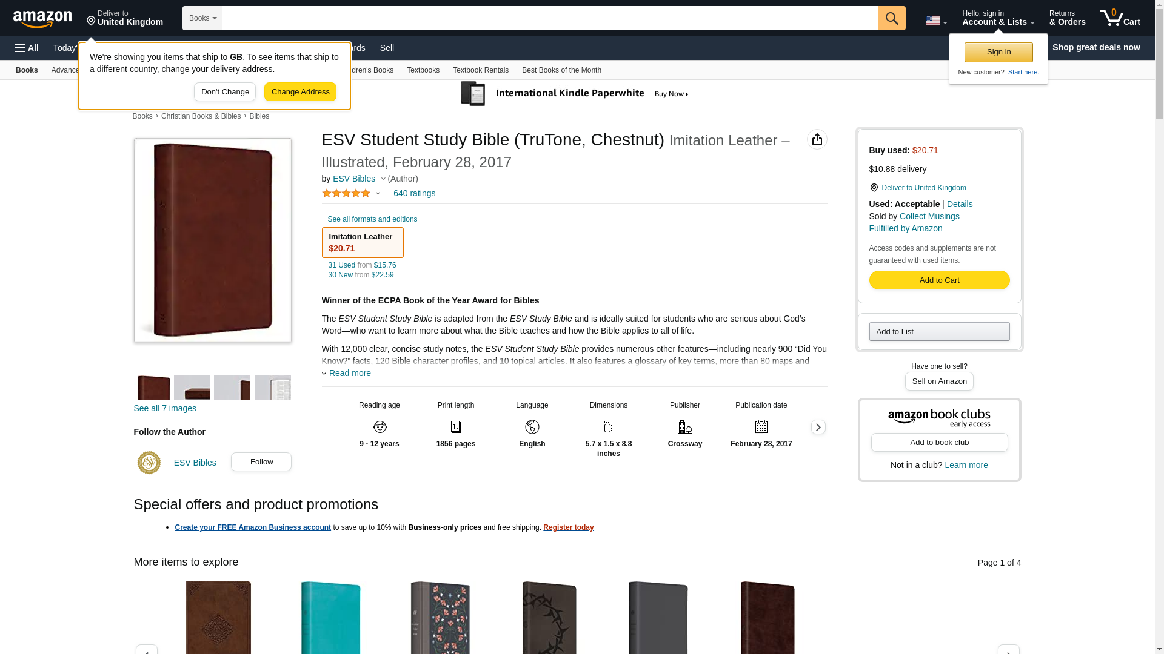Click the search magnifier button

point(891,18)
